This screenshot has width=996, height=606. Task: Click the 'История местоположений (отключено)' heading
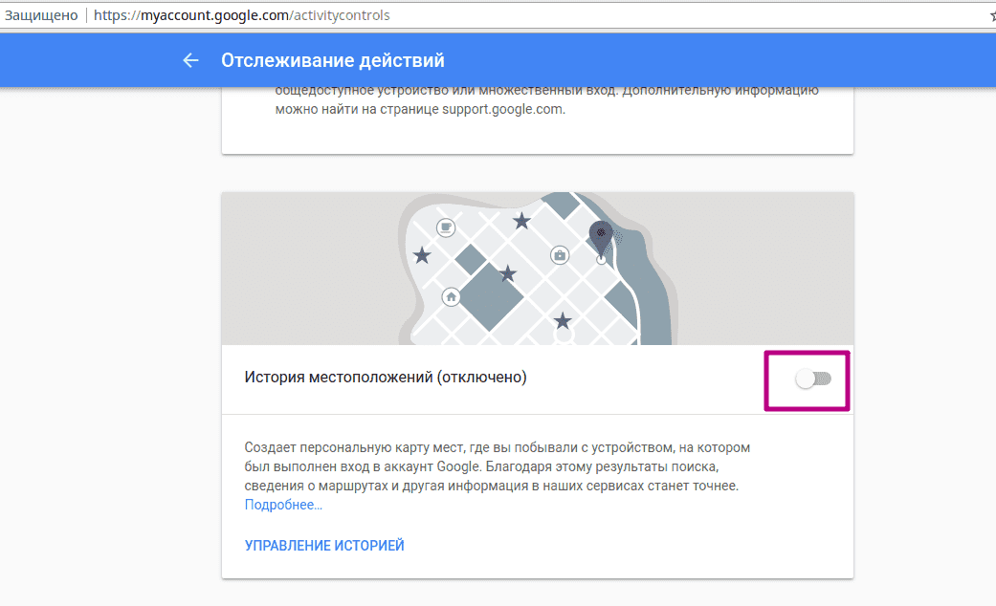pyautogui.click(x=386, y=378)
